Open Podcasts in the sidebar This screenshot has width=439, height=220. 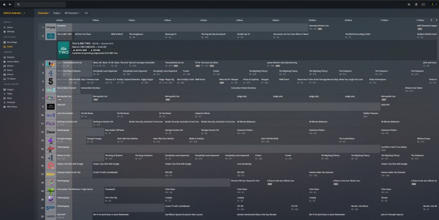click(12, 102)
